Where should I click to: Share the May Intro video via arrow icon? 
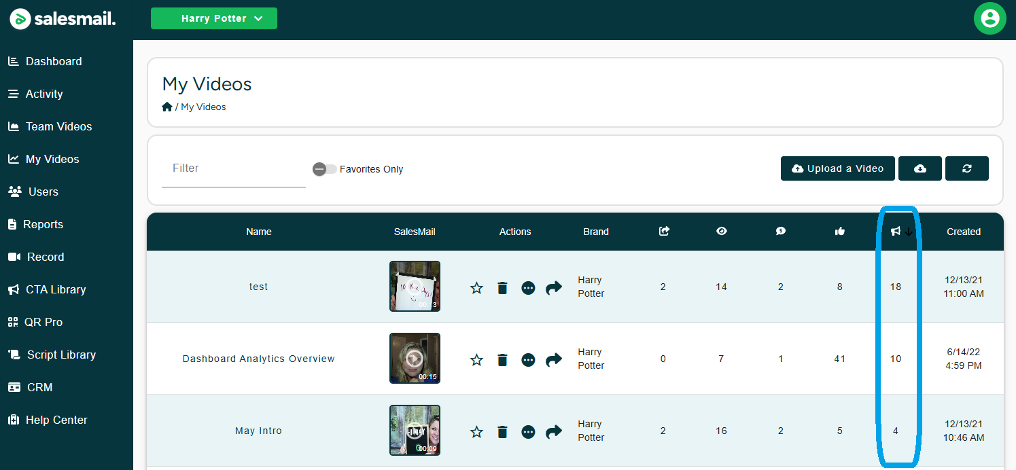pos(554,432)
